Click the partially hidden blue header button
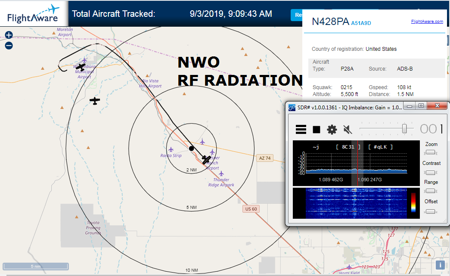This screenshot has width=450, height=276. point(297,15)
